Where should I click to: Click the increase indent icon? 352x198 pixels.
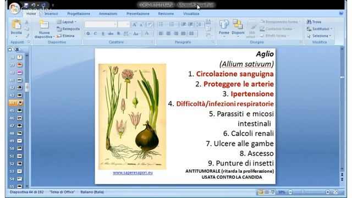pos(190,24)
